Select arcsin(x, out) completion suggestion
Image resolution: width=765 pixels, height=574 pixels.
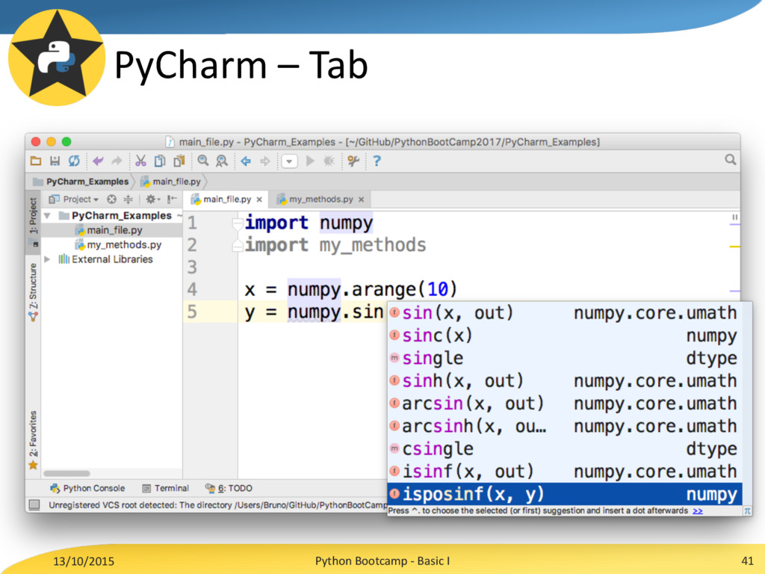[x=565, y=404]
